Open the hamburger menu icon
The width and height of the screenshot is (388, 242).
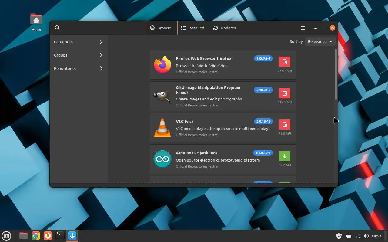303,28
